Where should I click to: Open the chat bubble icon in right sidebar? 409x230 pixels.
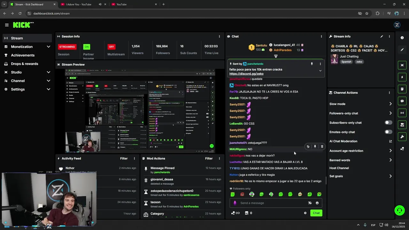[x=402, y=101]
